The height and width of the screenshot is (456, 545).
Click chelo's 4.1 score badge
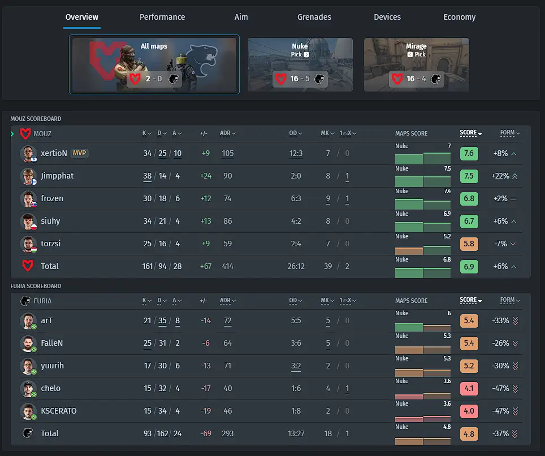click(469, 388)
